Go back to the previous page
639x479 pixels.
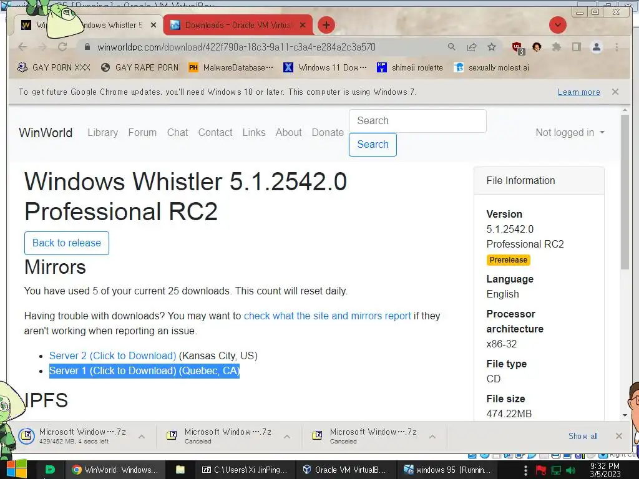tap(23, 47)
